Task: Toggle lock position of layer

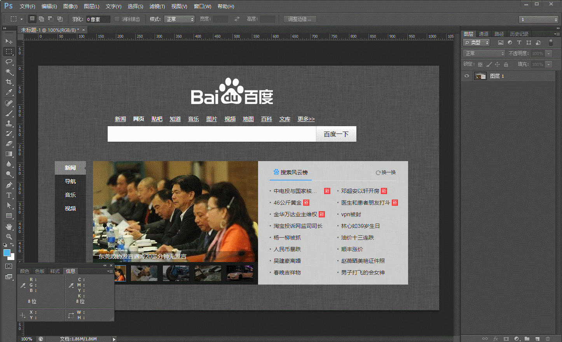Action: click(497, 64)
